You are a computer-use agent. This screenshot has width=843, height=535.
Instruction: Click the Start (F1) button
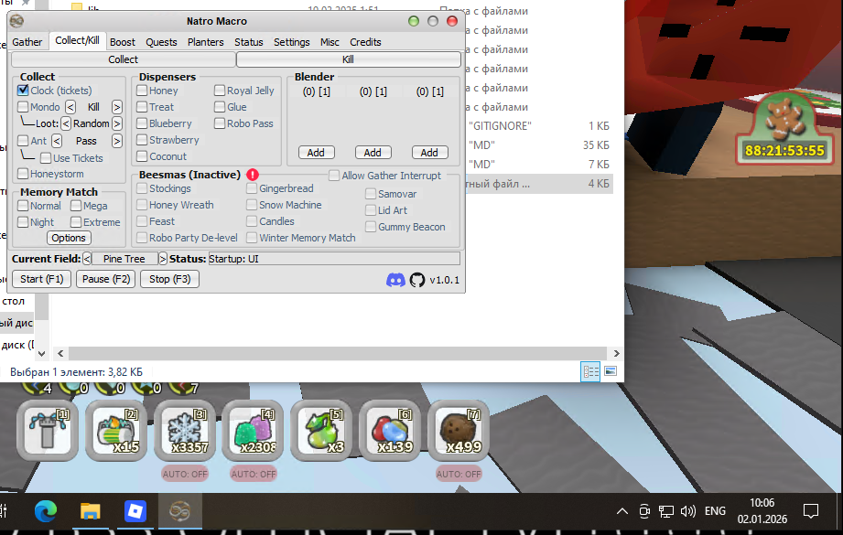point(42,279)
